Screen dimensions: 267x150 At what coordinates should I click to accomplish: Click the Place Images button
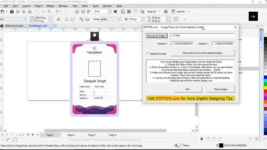click(221, 89)
